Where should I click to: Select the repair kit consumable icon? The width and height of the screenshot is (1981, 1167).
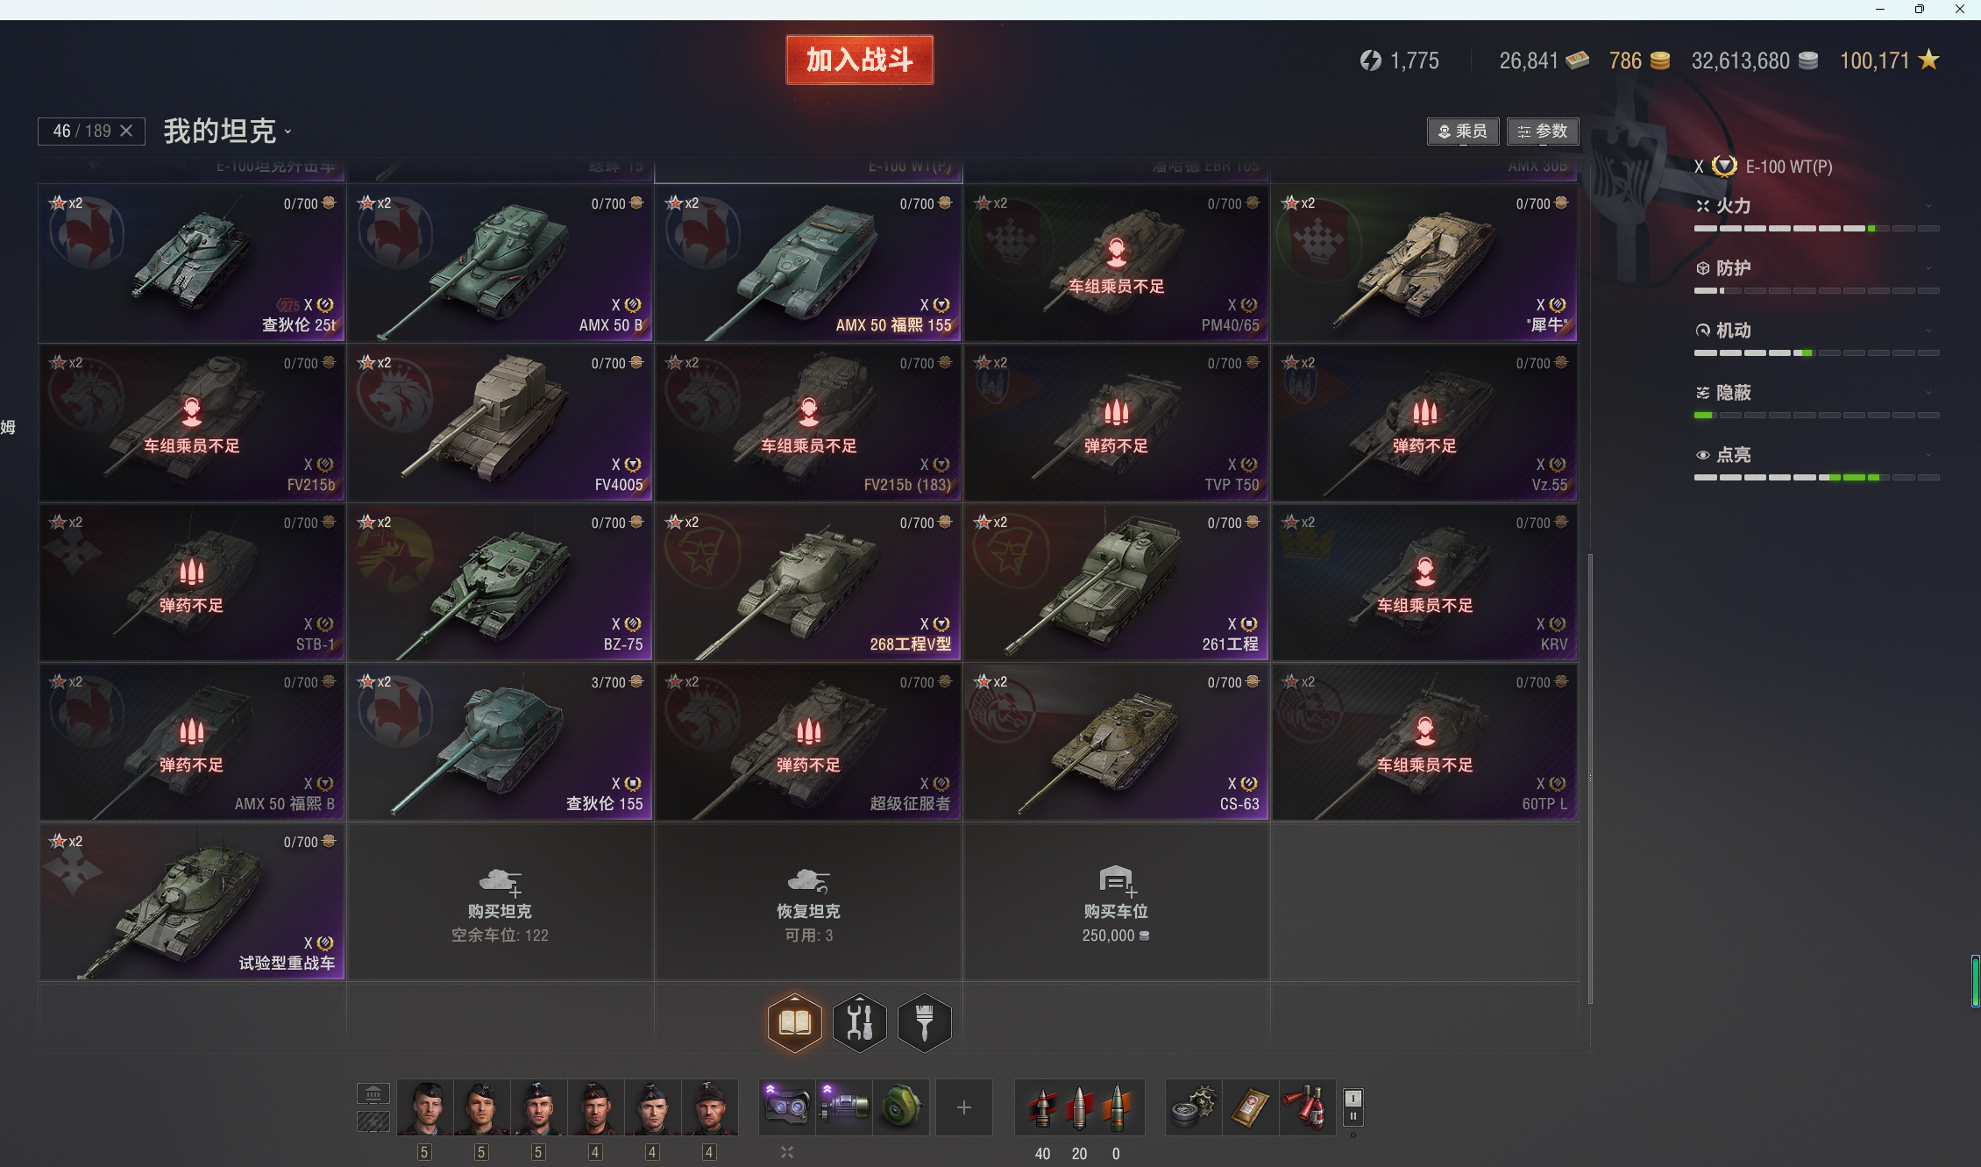(1193, 1107)
